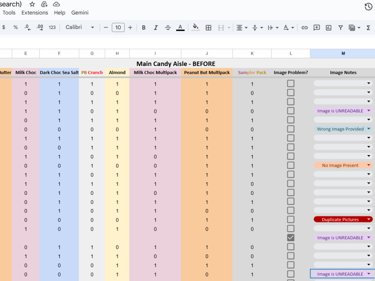Tick Image Problem checkbox beside Wrong Image Provided

pos(291,129)
